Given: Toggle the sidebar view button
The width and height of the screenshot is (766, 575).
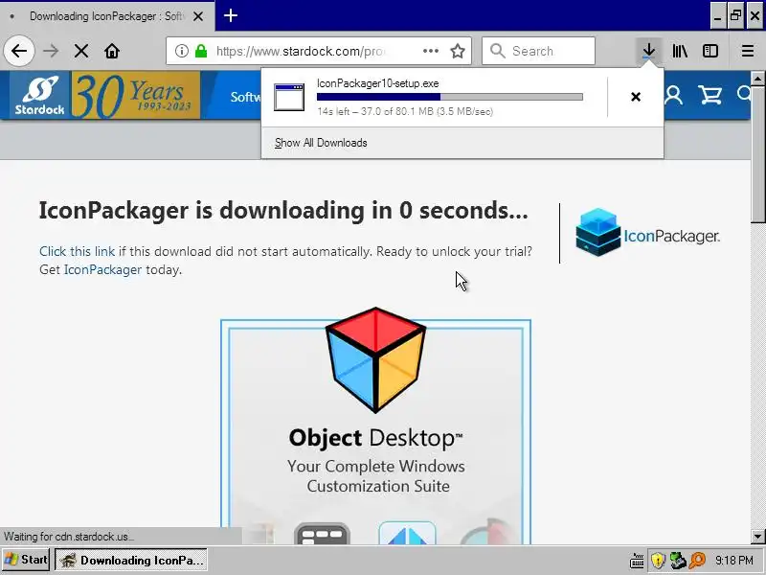Looking at the screenshot, I should coord(710,51).
